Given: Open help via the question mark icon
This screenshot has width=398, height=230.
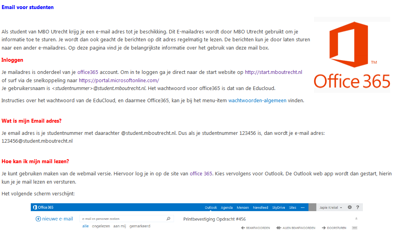Looking at the screenshot, I should [358, 207].
